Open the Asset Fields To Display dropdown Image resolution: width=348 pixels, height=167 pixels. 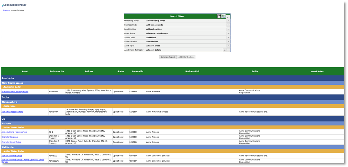(x=228, y=50)
